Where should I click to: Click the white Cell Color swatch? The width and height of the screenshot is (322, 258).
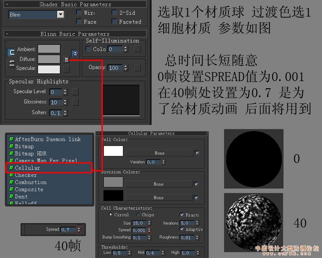coord(113,151)
